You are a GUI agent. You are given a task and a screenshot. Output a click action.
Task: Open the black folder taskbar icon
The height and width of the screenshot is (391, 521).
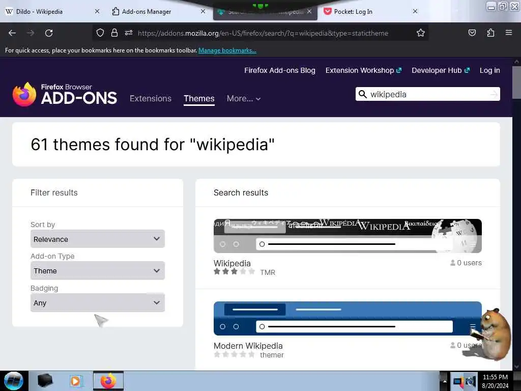[45, 381]
